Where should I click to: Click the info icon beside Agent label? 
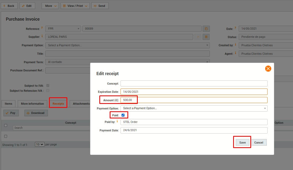pos(236,53)
